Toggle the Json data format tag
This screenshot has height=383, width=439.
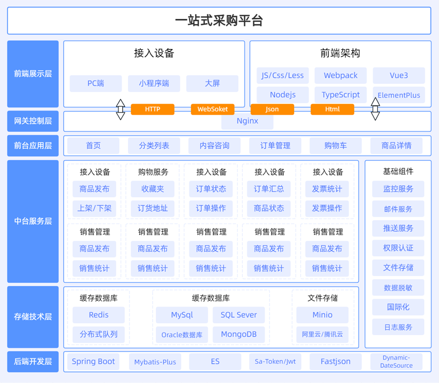pos(272,109)
